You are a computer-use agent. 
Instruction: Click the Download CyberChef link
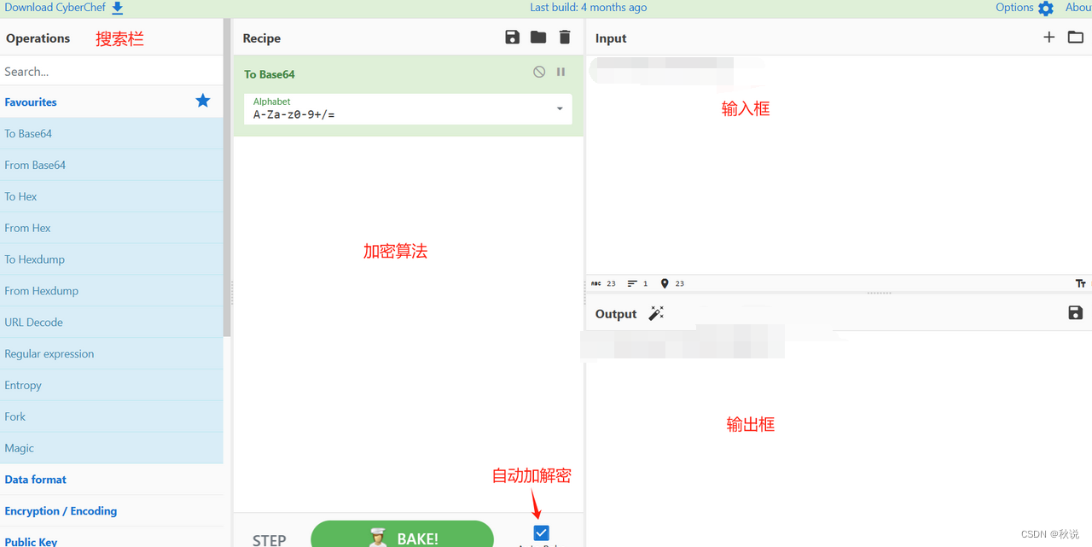pyautogui.click(x=53, y=7)
